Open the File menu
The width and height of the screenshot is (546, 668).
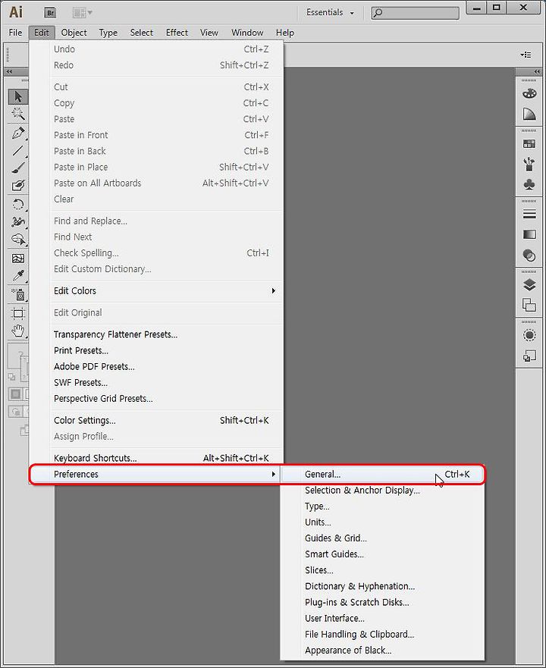coord(15,33)
